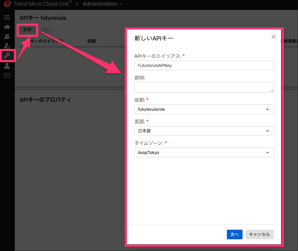Click inside the 説明 text area

(x=204, y=87)
